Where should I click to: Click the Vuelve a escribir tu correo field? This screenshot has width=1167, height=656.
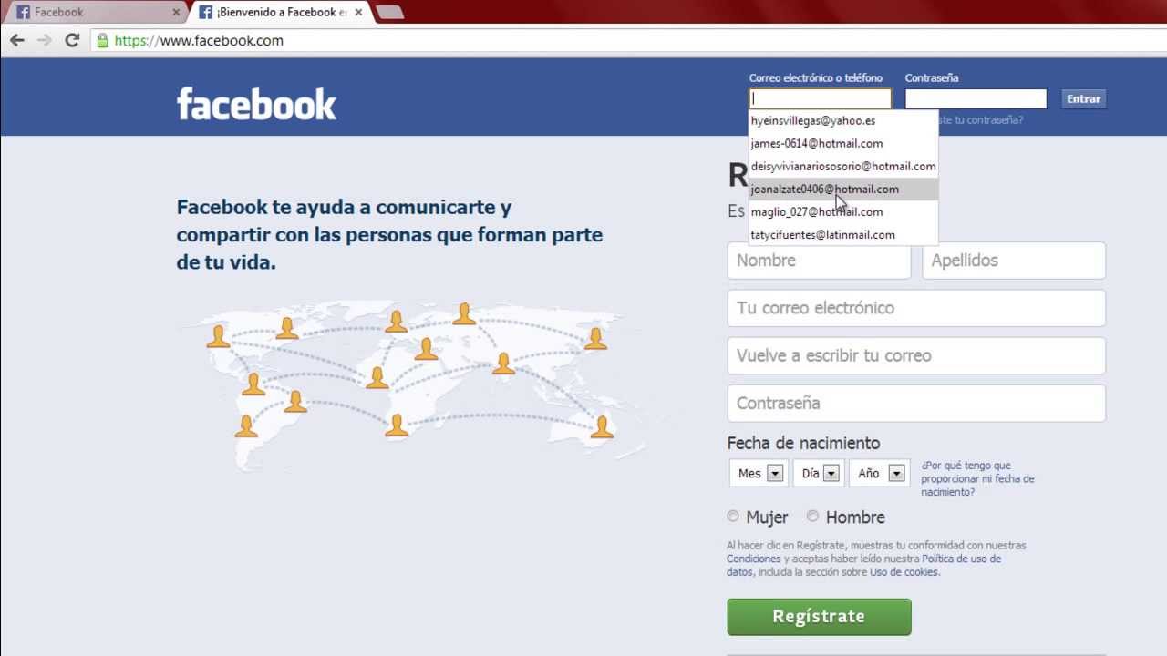pyautogui.click(x=916, y=355)
